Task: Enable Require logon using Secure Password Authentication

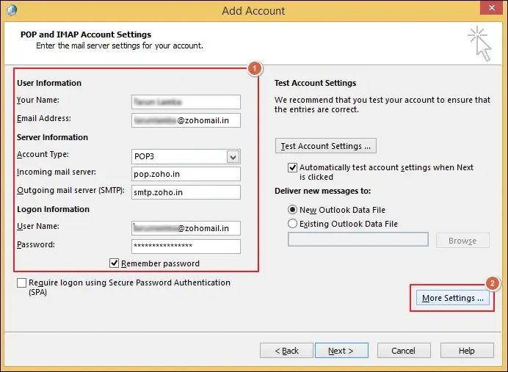Action: [22, 282]
